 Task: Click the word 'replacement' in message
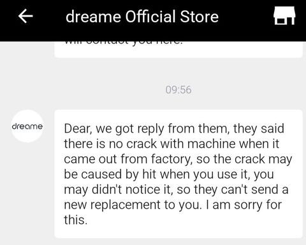126,205
